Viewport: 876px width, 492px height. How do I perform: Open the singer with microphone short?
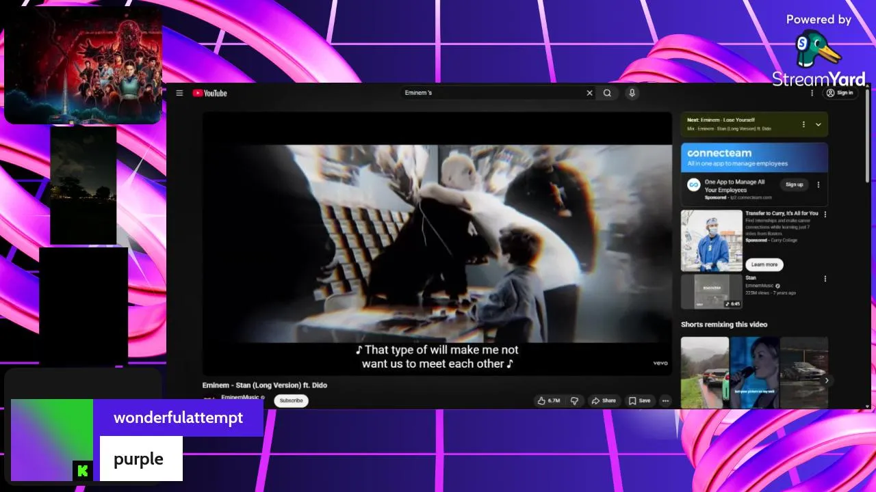pos(754,372)
